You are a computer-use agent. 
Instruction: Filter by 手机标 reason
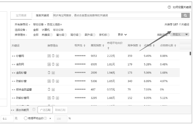click(x=103, y=35)
